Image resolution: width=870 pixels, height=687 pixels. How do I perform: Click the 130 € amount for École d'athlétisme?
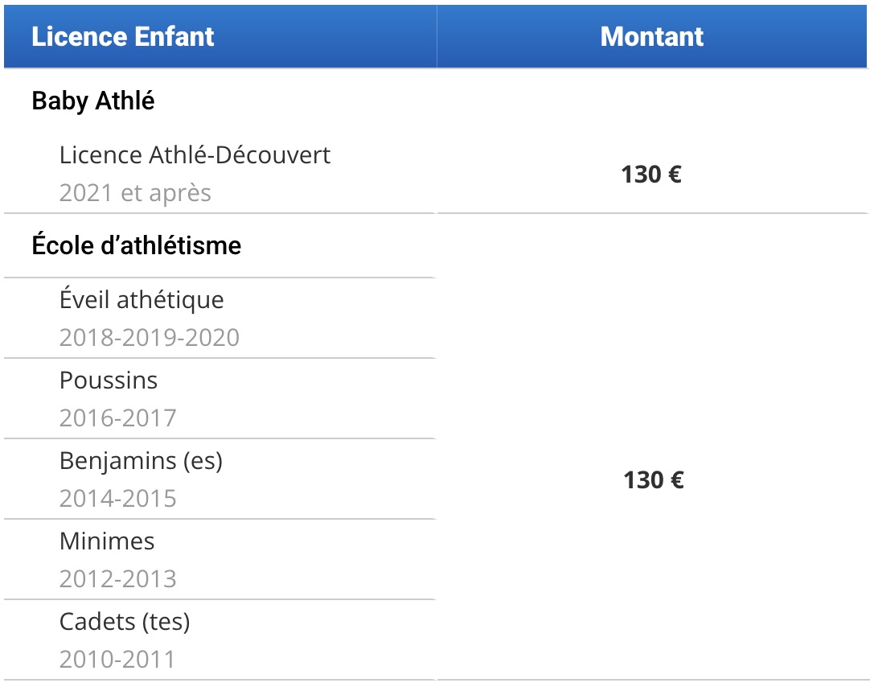pyautogui.click(x=654, y=480)
